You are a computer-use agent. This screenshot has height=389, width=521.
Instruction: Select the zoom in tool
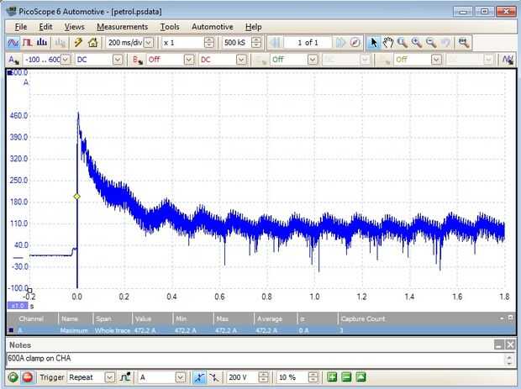tap(416, 43)
